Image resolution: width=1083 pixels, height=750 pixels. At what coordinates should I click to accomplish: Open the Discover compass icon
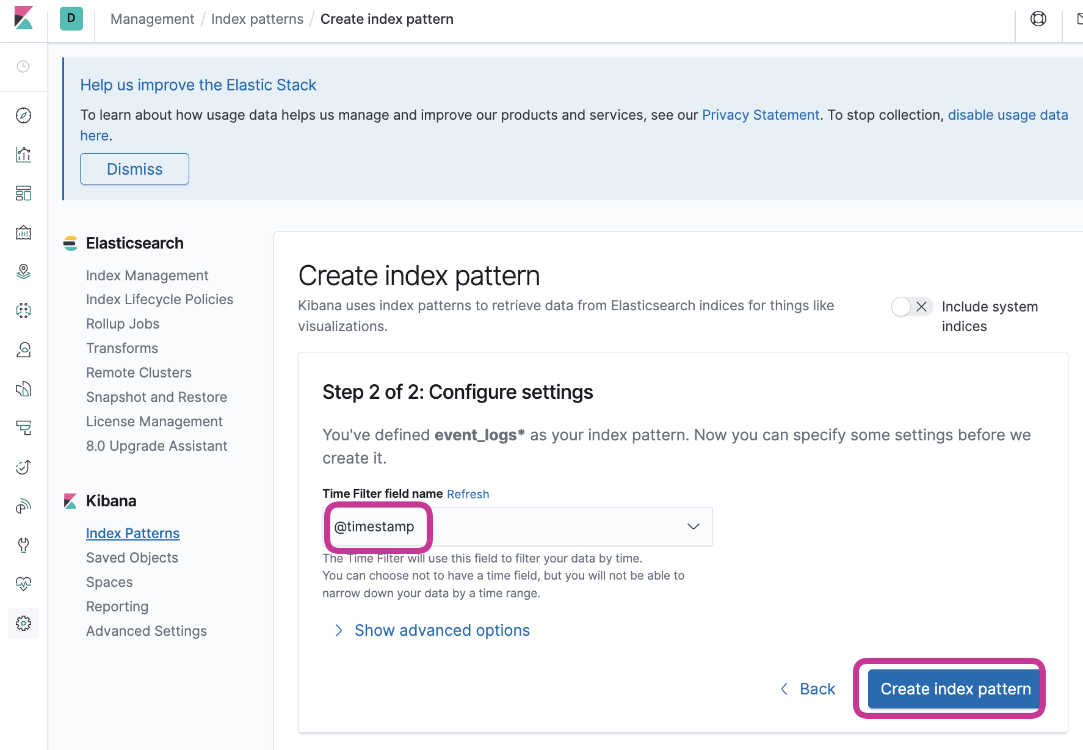23,115
